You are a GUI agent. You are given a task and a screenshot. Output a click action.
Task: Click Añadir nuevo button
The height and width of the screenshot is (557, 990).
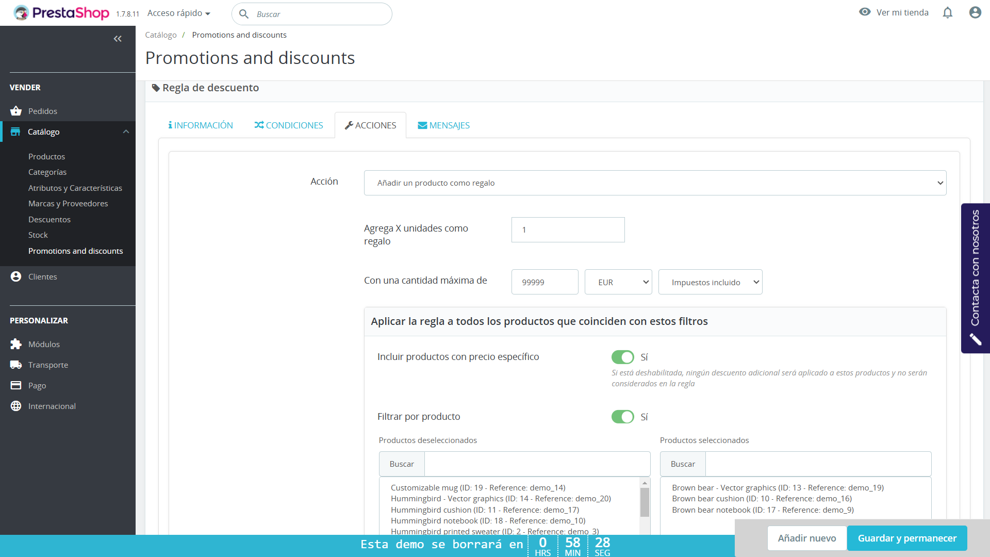[x=807, y=538]
